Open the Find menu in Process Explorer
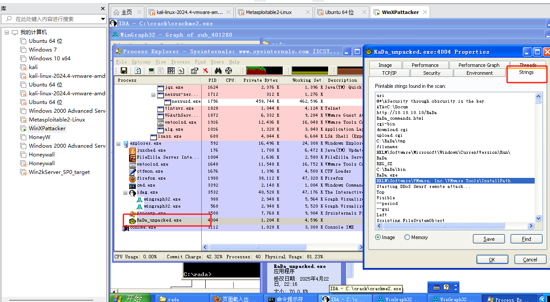Screen dimensions: 550x302 [200, 62]
